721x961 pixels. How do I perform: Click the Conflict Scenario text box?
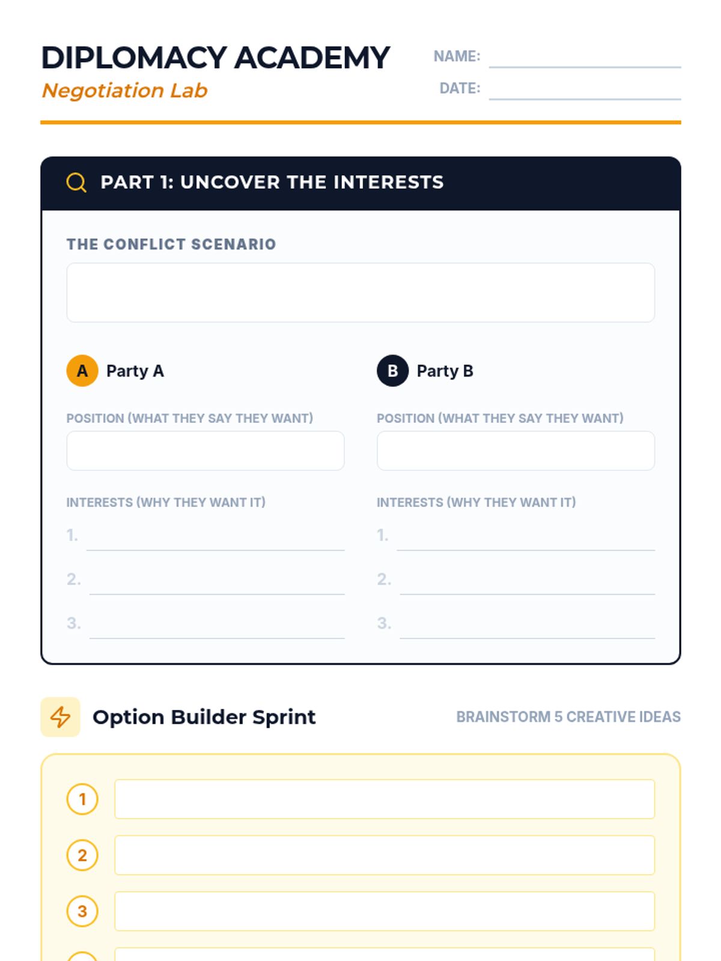360,293
